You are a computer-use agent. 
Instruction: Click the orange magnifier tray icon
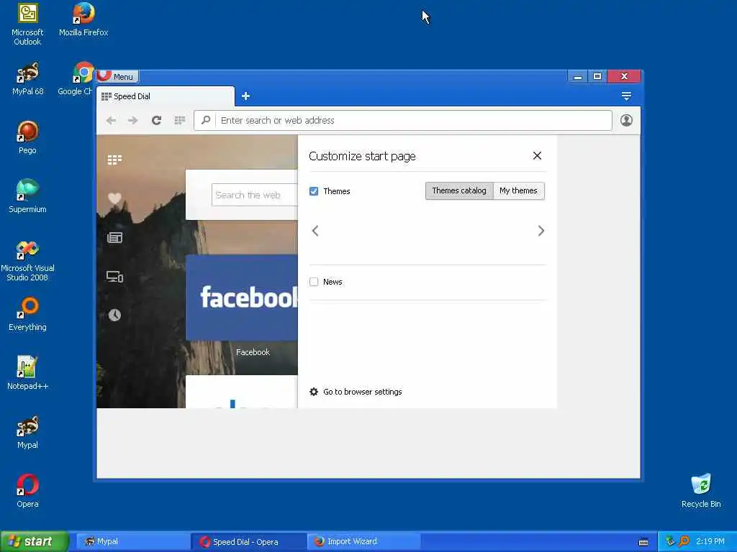(x=684, y=541)
